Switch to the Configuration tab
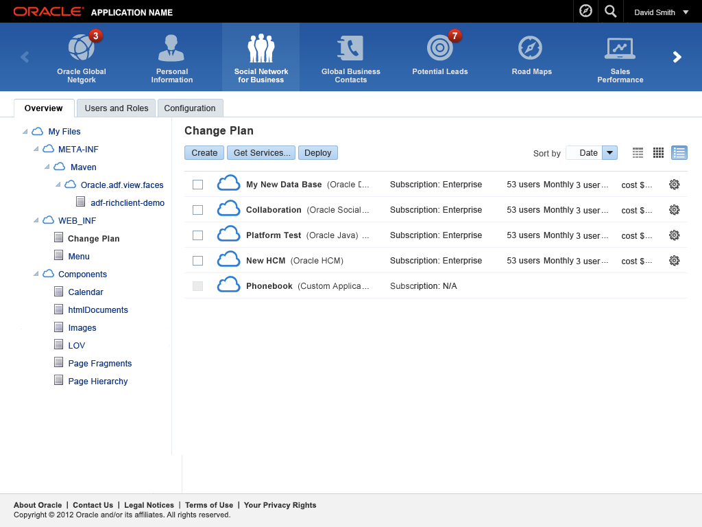 point(190,108)
